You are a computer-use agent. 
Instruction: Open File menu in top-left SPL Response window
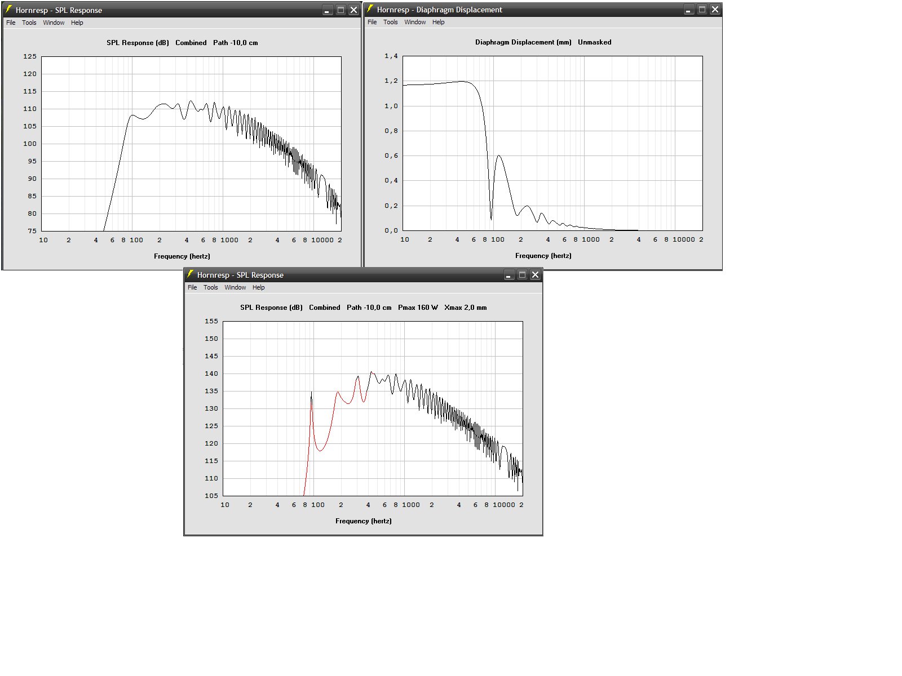(x=11, y=23)
